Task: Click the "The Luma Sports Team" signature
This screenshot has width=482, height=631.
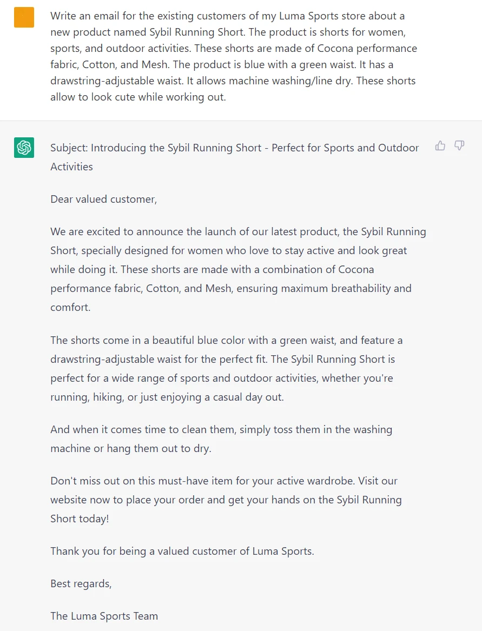Action: pos(104,616)
